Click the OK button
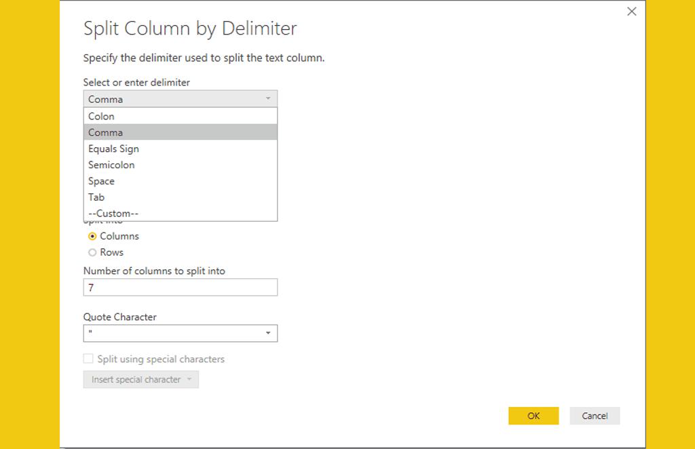The height and width of the screenshot is (449, 695). point(533,416)
